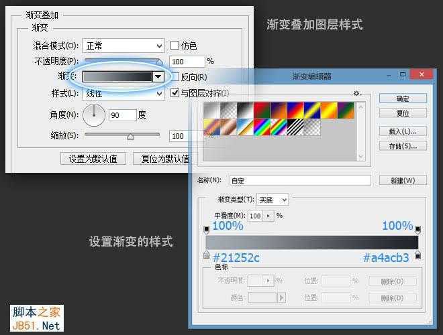Viewport: 443px width, 335px height.
Task: Choose the transparent rainbow gradient preset
Action: point(279,127)
